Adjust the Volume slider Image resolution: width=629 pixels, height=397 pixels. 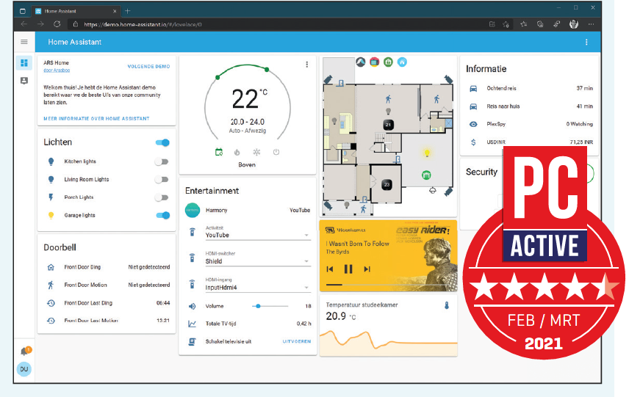click(x=270, y=306)
